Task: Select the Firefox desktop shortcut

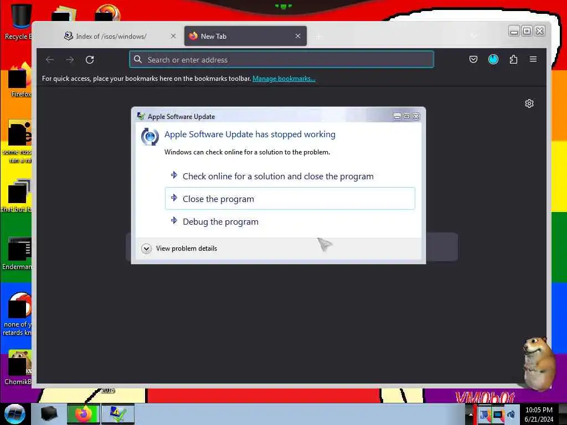Action: click(20, 80)
